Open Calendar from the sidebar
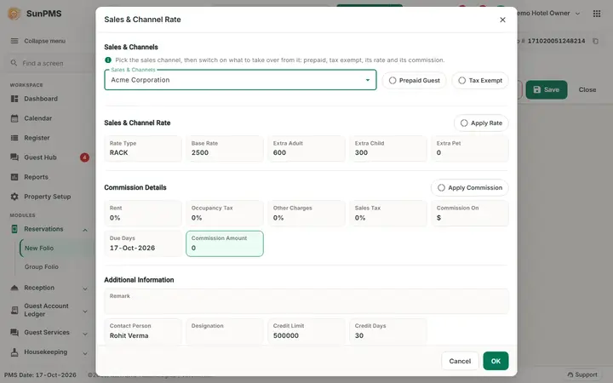 click(x=38, y=118)
